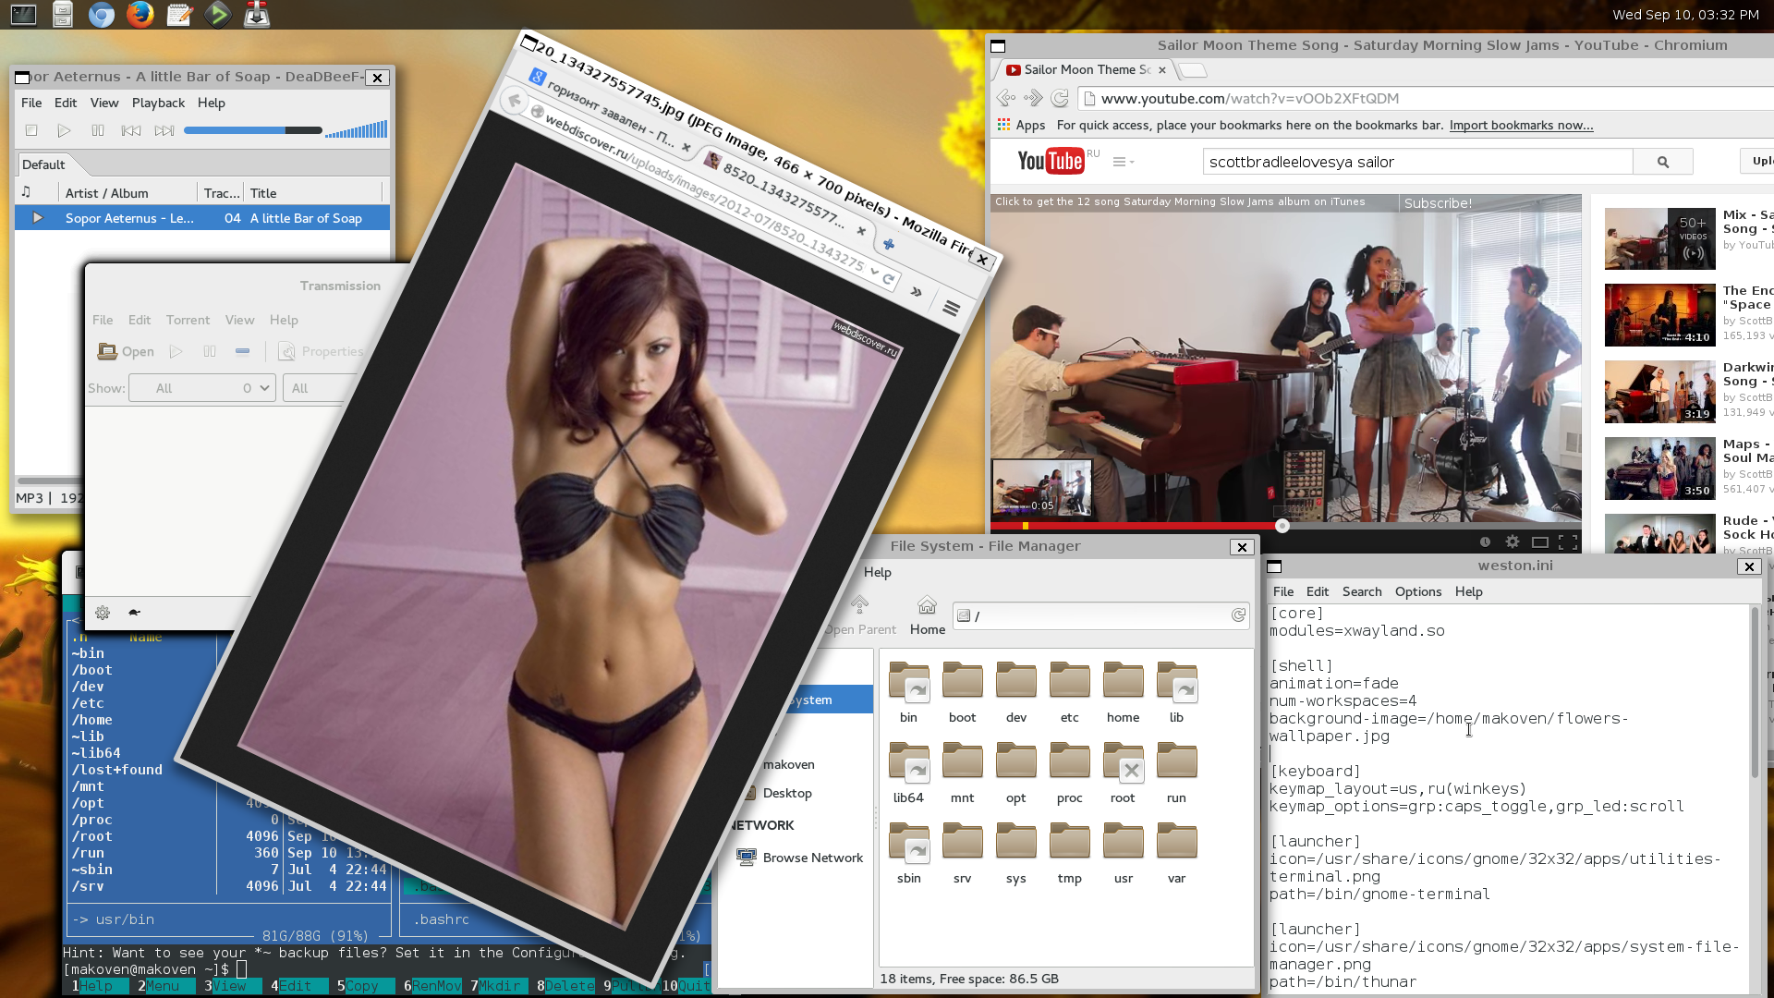Open DeaDBeeF View menu
This screenshot has width=1774, height=998.
104,103
